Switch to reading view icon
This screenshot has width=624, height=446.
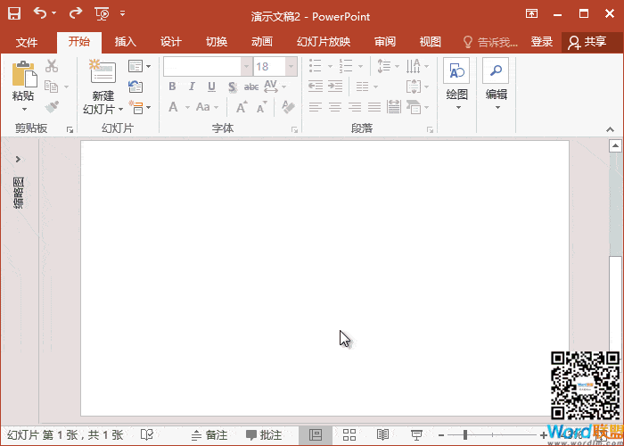point(382,434)
